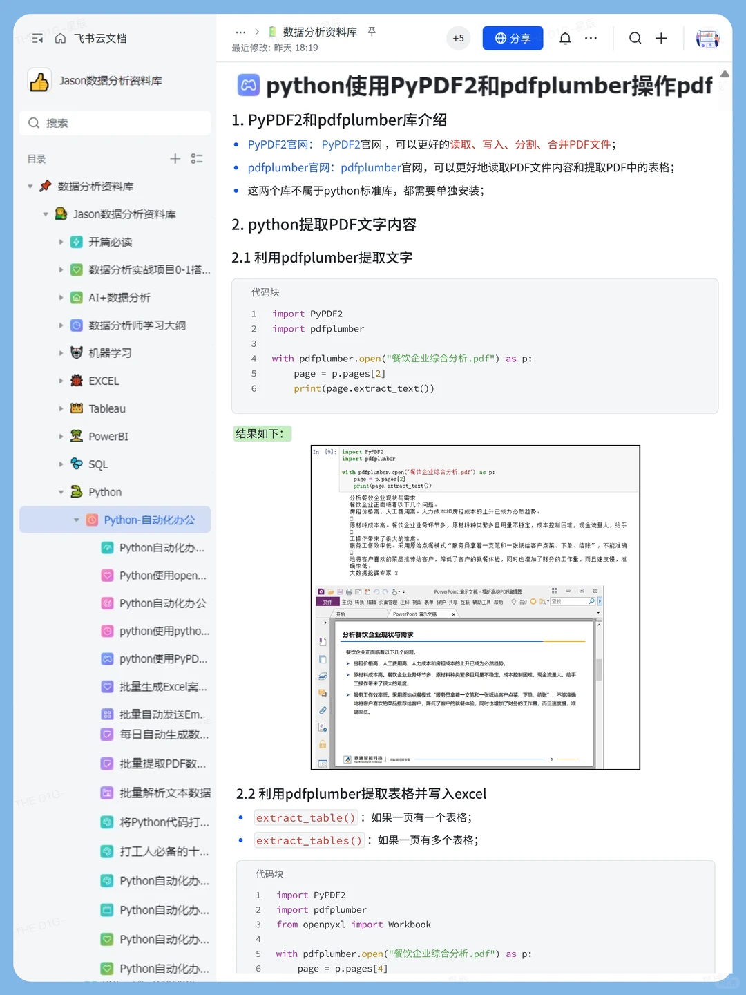Open your profile avatar in top right
This screenshot has height=995, width=746.
point(708,38)
